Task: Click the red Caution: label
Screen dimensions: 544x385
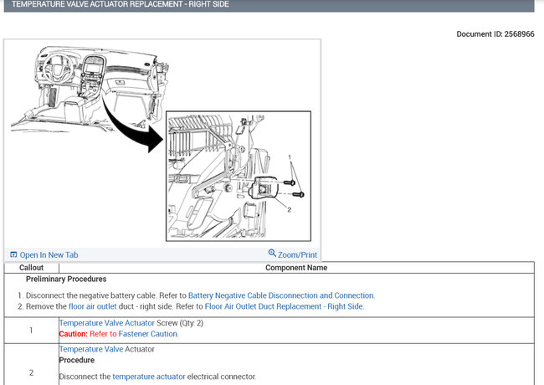Action: pos(73,334)
